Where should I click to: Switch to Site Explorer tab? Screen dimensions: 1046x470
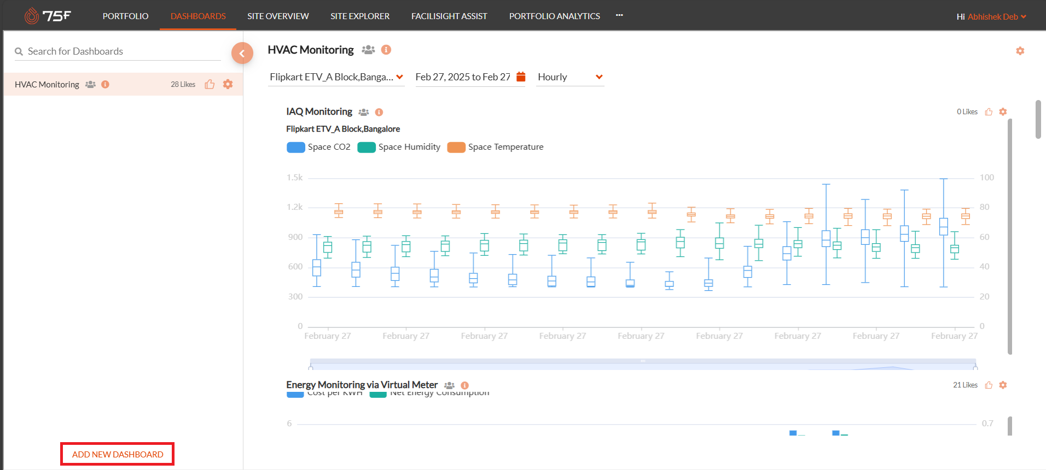[x=360, y=16]
